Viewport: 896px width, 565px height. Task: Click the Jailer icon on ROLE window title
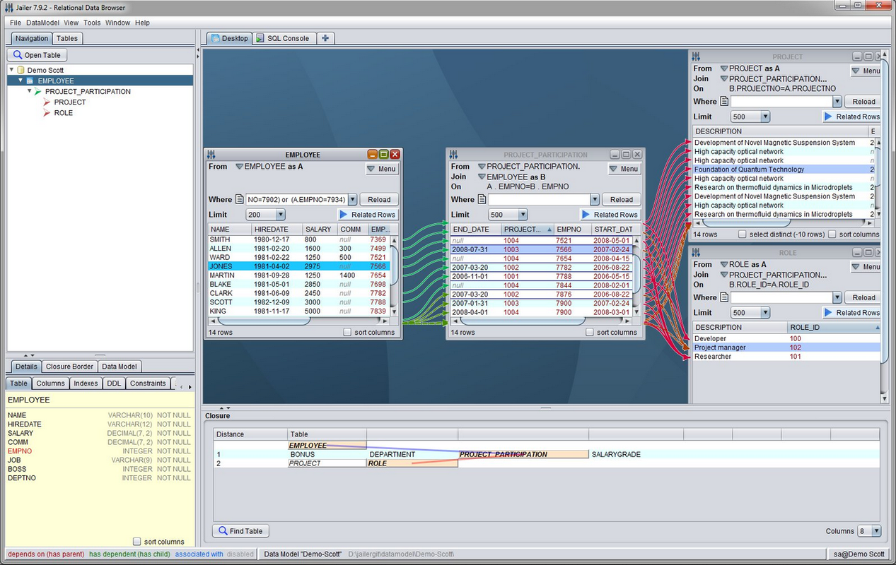click(x=696, y=252)
